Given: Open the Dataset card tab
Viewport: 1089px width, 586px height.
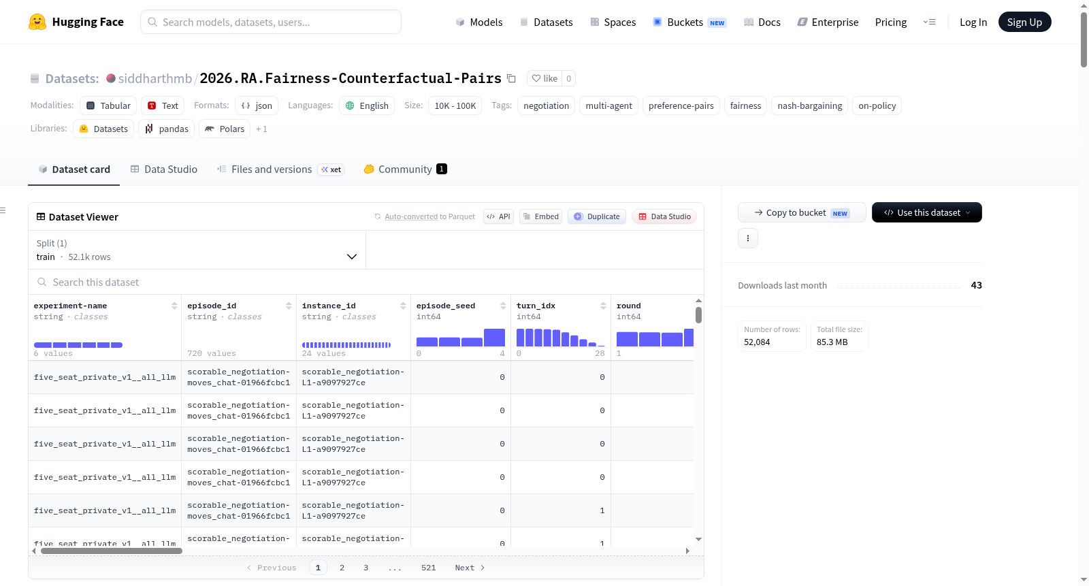Looking at the screenshot, I should coord(74,169).
